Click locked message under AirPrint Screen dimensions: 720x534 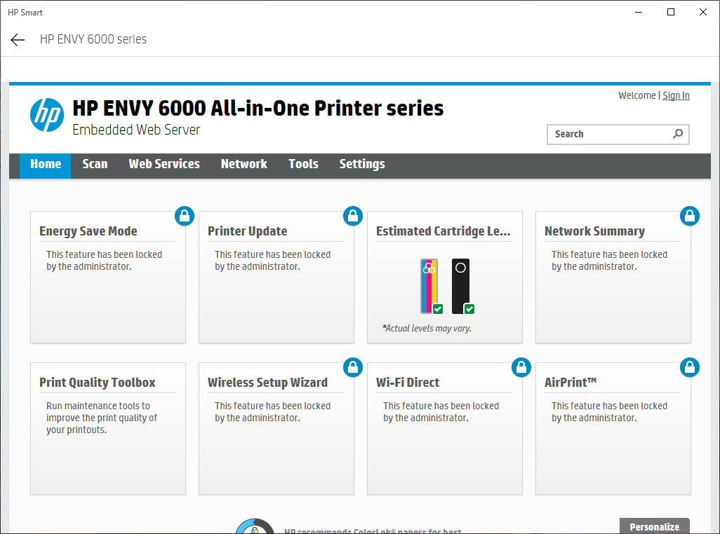pos(609,411)
